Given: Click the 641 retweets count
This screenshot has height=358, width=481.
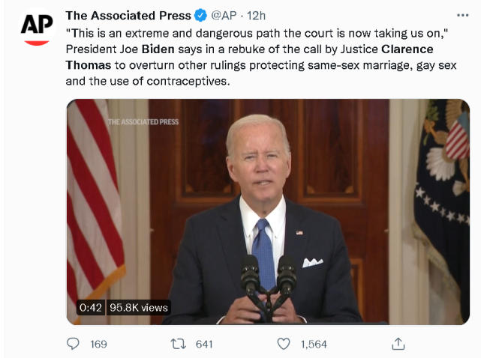Looking at the screenshot, I should click(x=204, y=344).
